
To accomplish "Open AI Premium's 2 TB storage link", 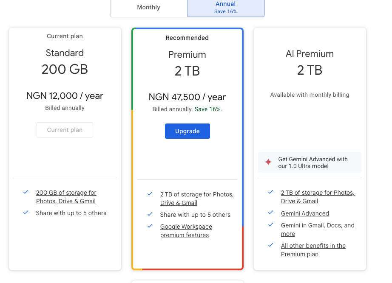I will pyautogui.click(x=318, y=197).
